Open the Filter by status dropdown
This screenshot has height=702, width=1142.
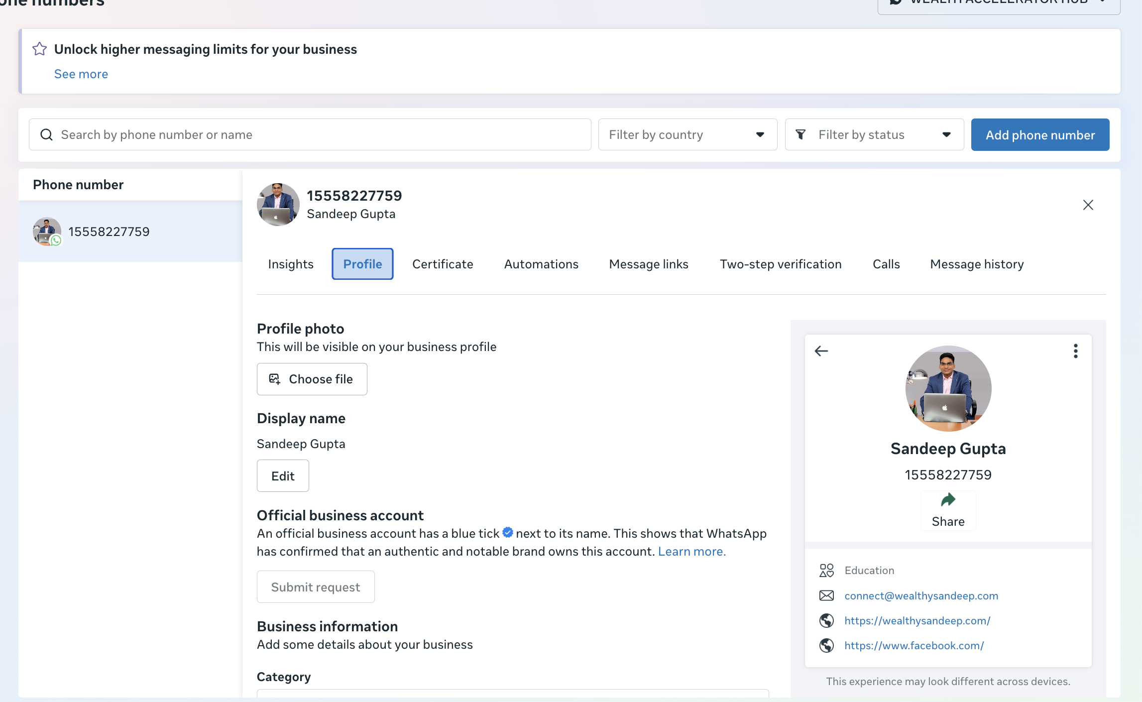874,134
